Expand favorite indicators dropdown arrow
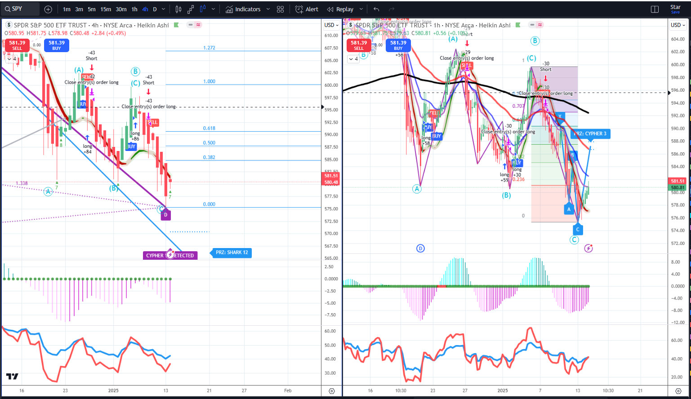The width and height of the screenshot is (691, 399). (268, 9)
